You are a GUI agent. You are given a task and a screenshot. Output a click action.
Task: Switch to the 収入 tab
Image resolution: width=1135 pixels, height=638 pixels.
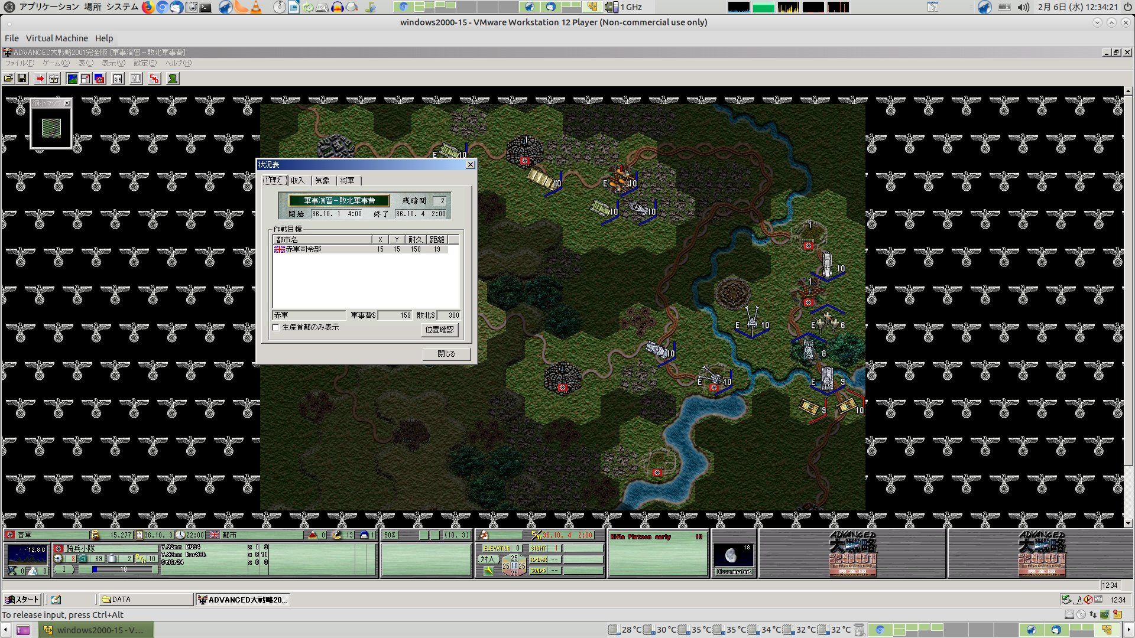pyautogui.click(x=297, y=181)
